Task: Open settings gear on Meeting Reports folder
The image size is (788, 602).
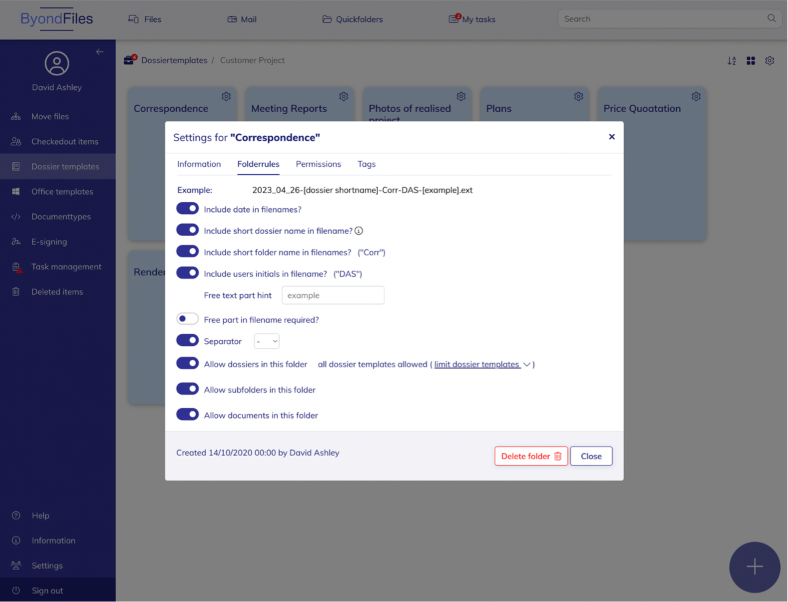Action: 343,97
